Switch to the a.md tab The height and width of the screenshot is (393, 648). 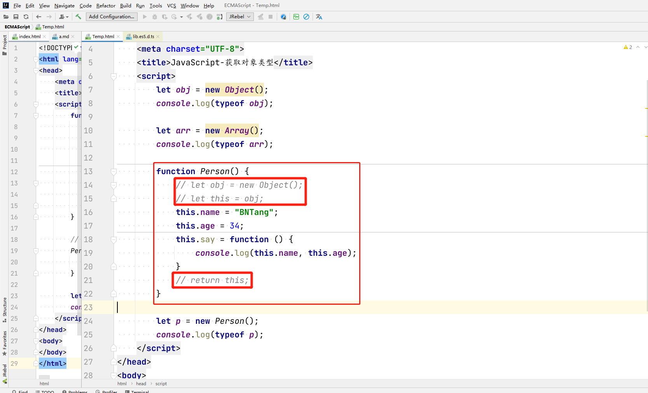64,37
